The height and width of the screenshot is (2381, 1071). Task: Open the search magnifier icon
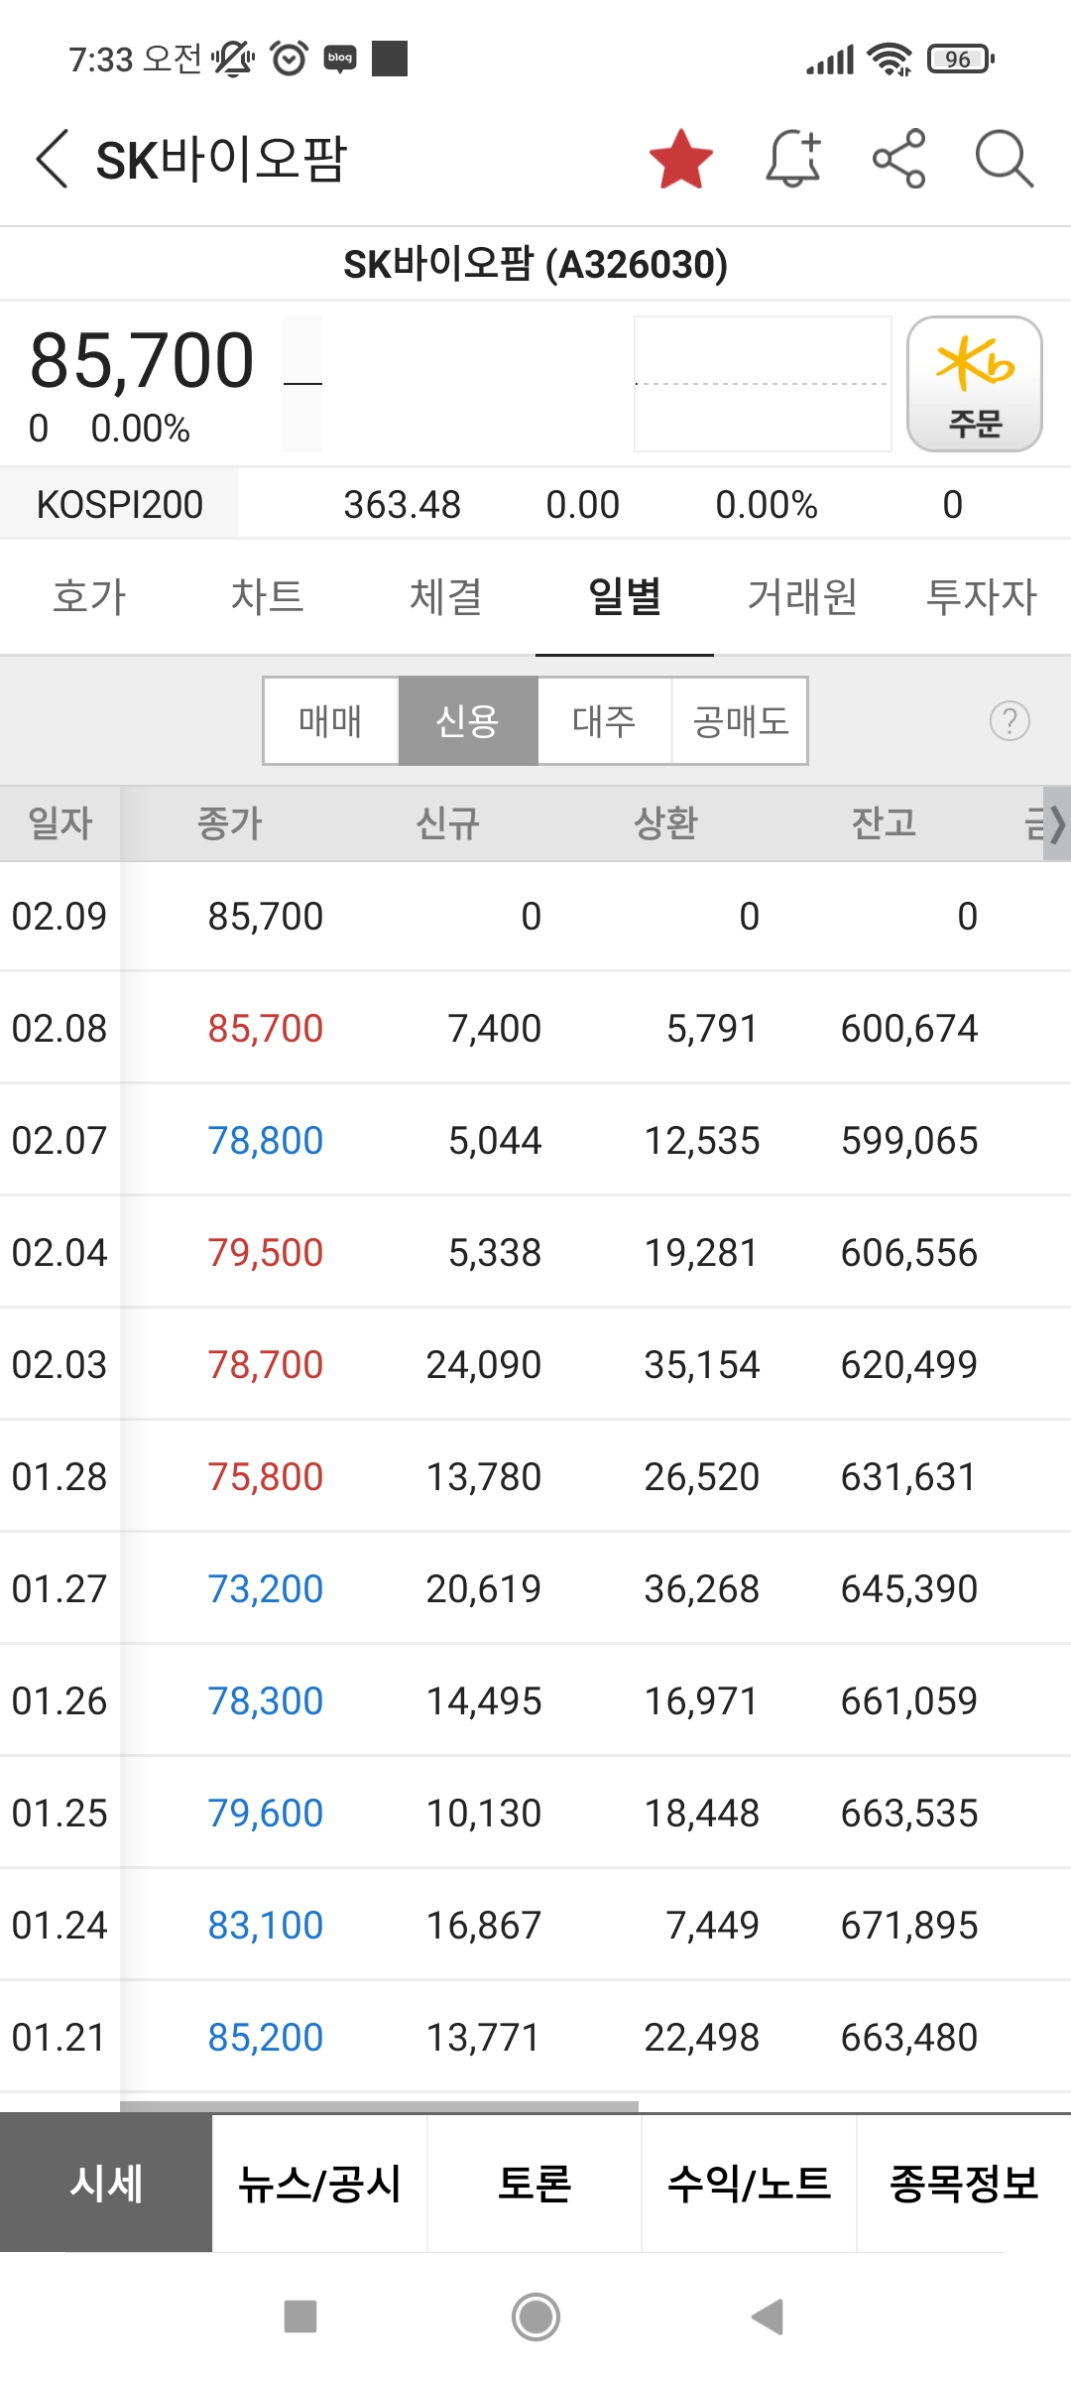pyautogui.click(x=1005, y=159)
